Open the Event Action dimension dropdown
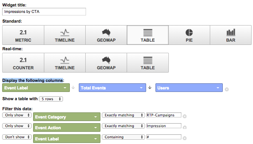Screen dimensions: 253x144 [x=67, y=127]
